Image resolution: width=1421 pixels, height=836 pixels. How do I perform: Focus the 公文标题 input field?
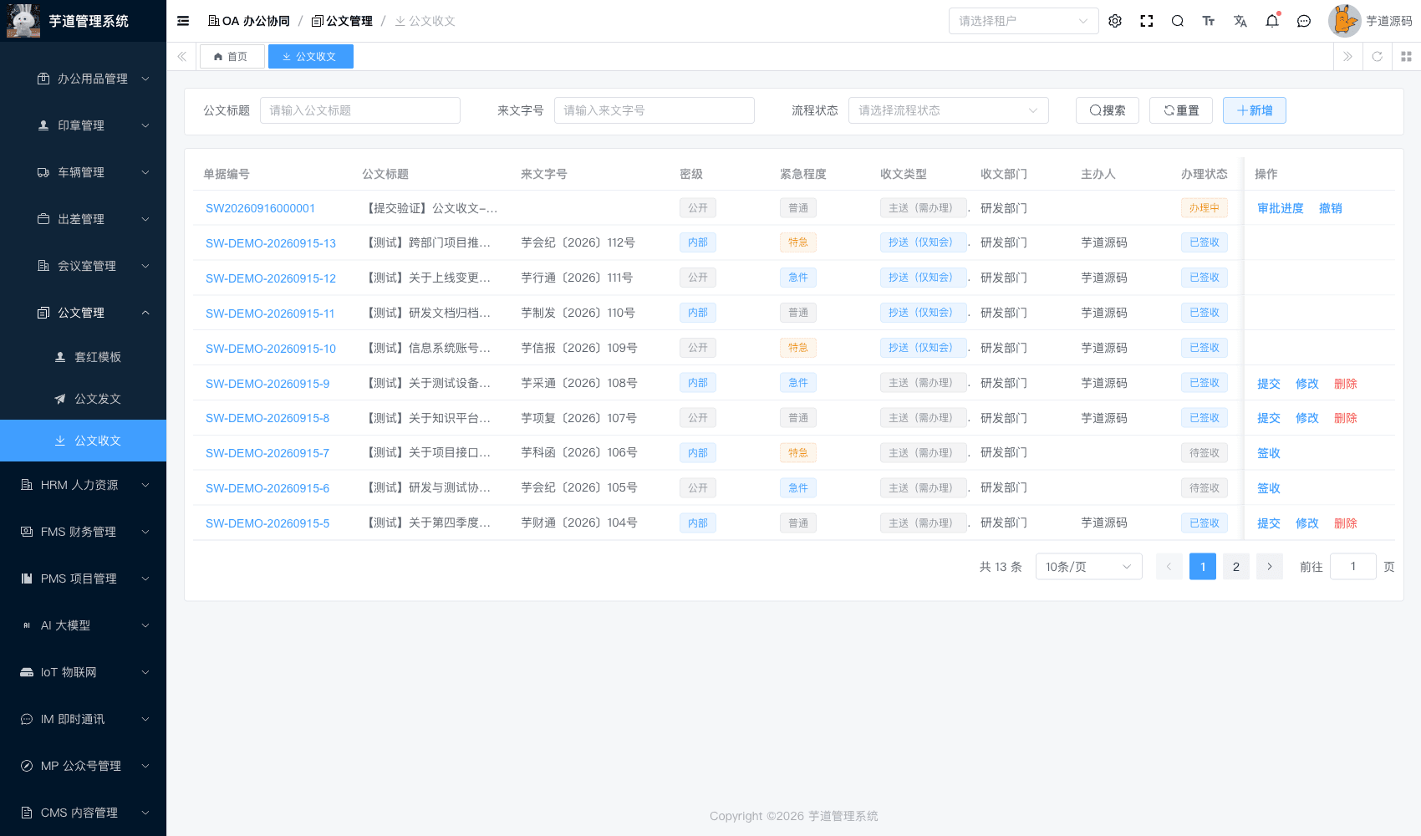pos(359,110)
